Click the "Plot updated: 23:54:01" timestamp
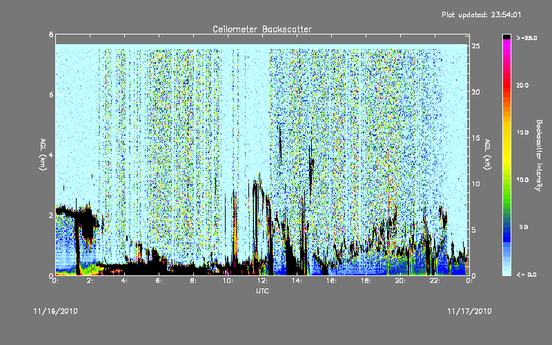 click(x=481, y=14)
